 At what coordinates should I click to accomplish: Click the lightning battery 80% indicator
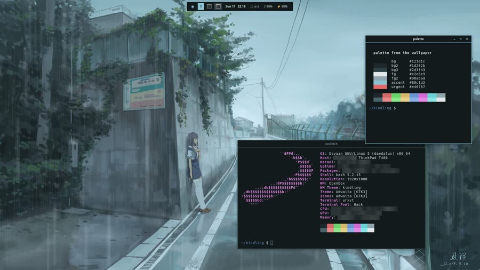[283, 6]
